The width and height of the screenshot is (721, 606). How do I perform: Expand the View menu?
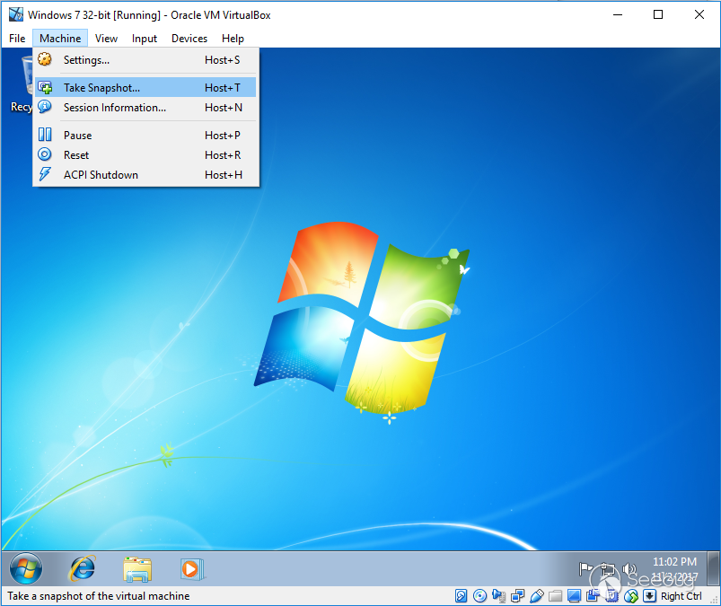[x=106, y=39]
